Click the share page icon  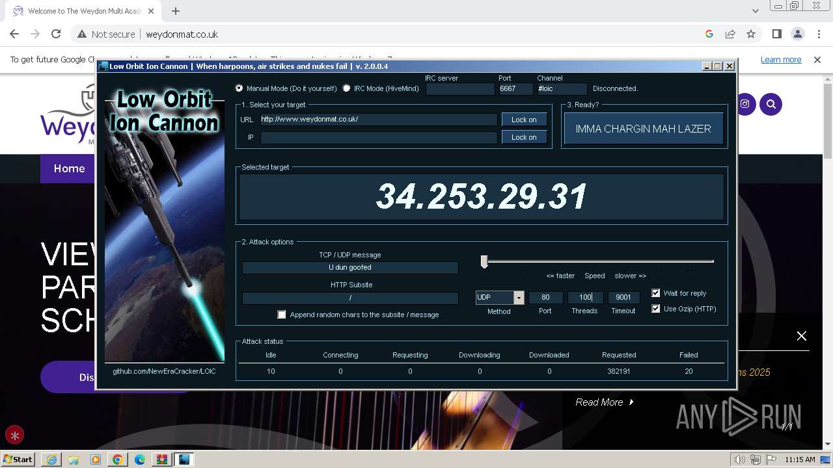pos(730,34)
